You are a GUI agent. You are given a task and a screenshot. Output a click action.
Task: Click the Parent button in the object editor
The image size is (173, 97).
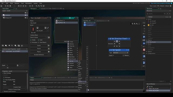[39, 48]
